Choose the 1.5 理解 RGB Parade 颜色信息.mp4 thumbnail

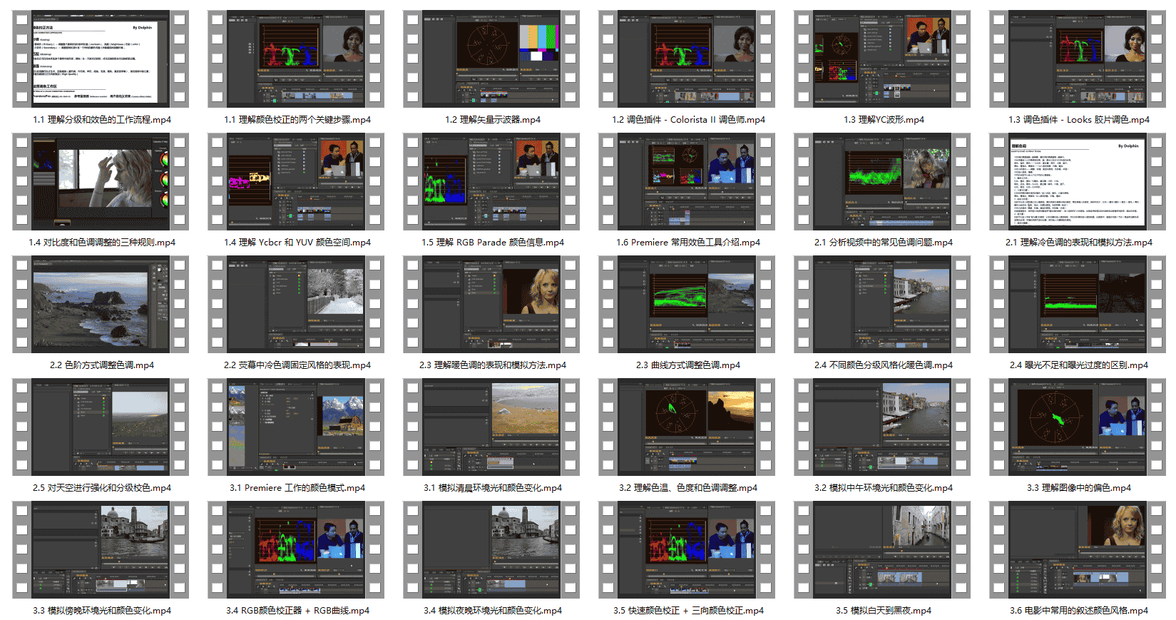click(491, 182)
